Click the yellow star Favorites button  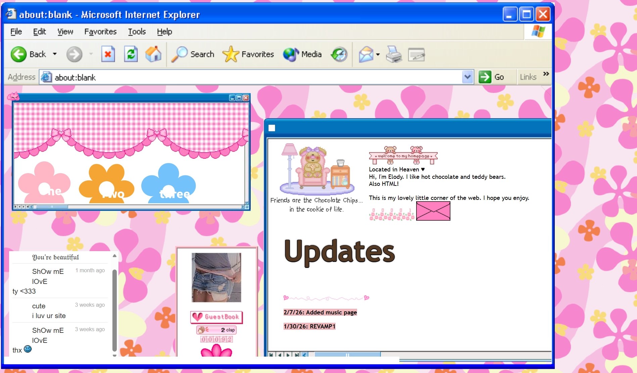pos(231,54)
